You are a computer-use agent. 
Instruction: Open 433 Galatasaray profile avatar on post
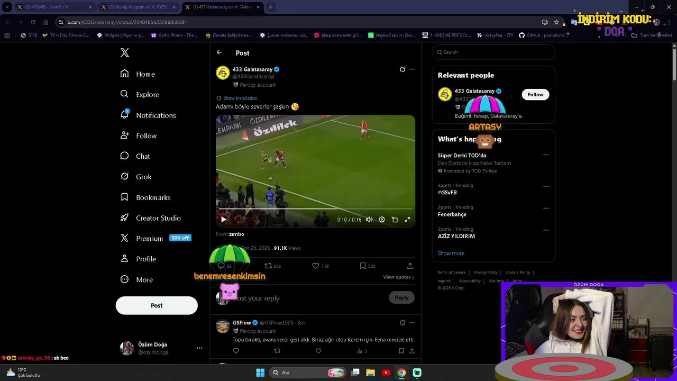223,72
